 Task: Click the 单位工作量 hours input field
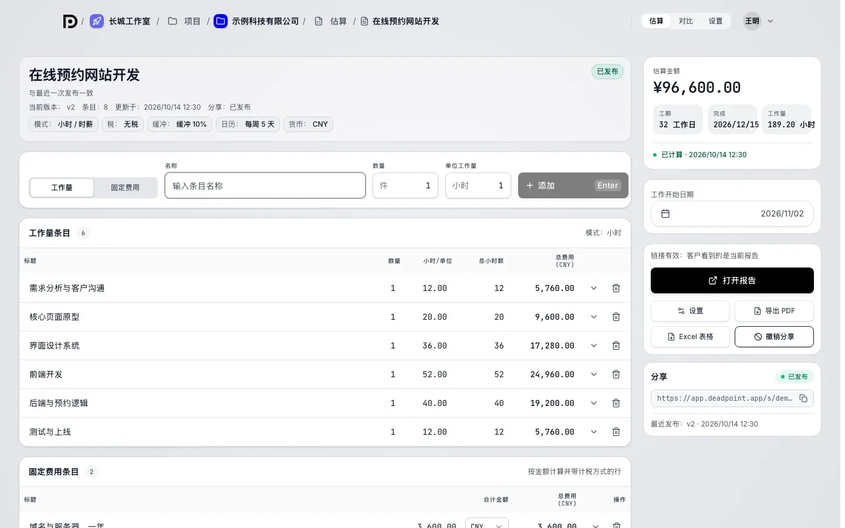point(478,185)
